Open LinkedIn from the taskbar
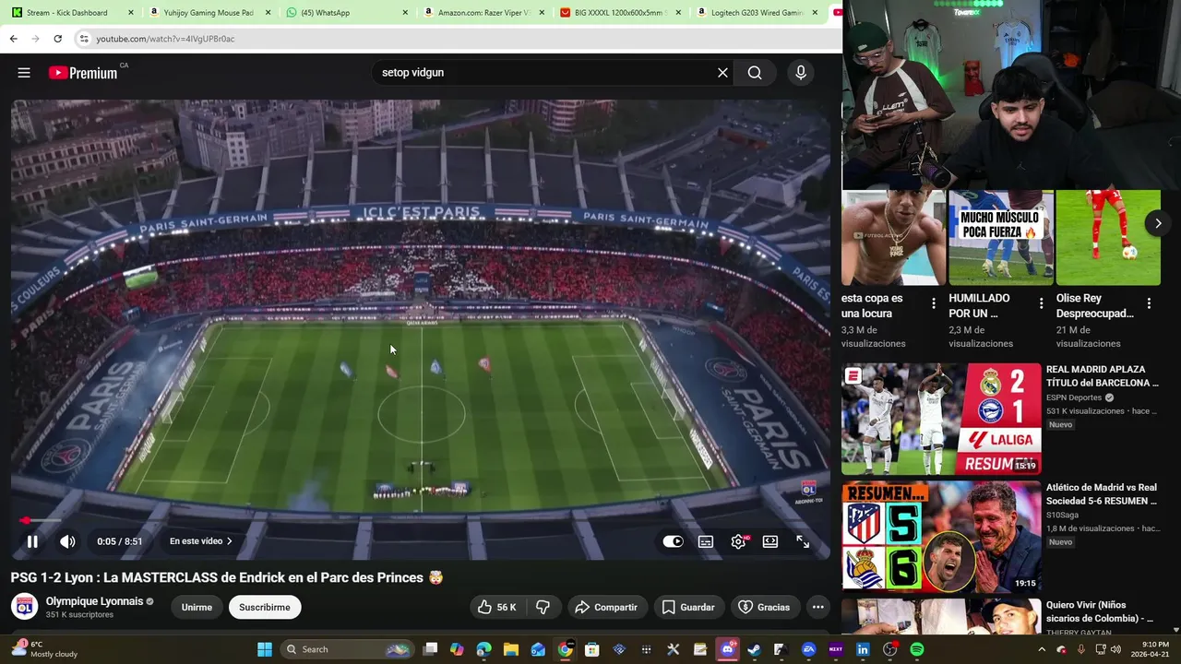The image size is (1181, 664). tap(863, 649)
